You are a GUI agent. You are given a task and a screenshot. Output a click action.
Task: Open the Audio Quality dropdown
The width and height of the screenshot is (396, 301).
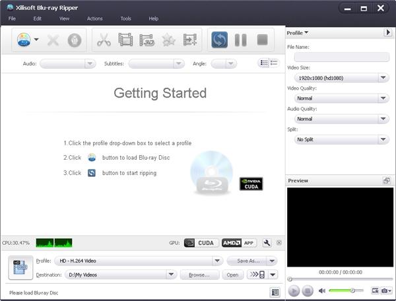(341, 119)
